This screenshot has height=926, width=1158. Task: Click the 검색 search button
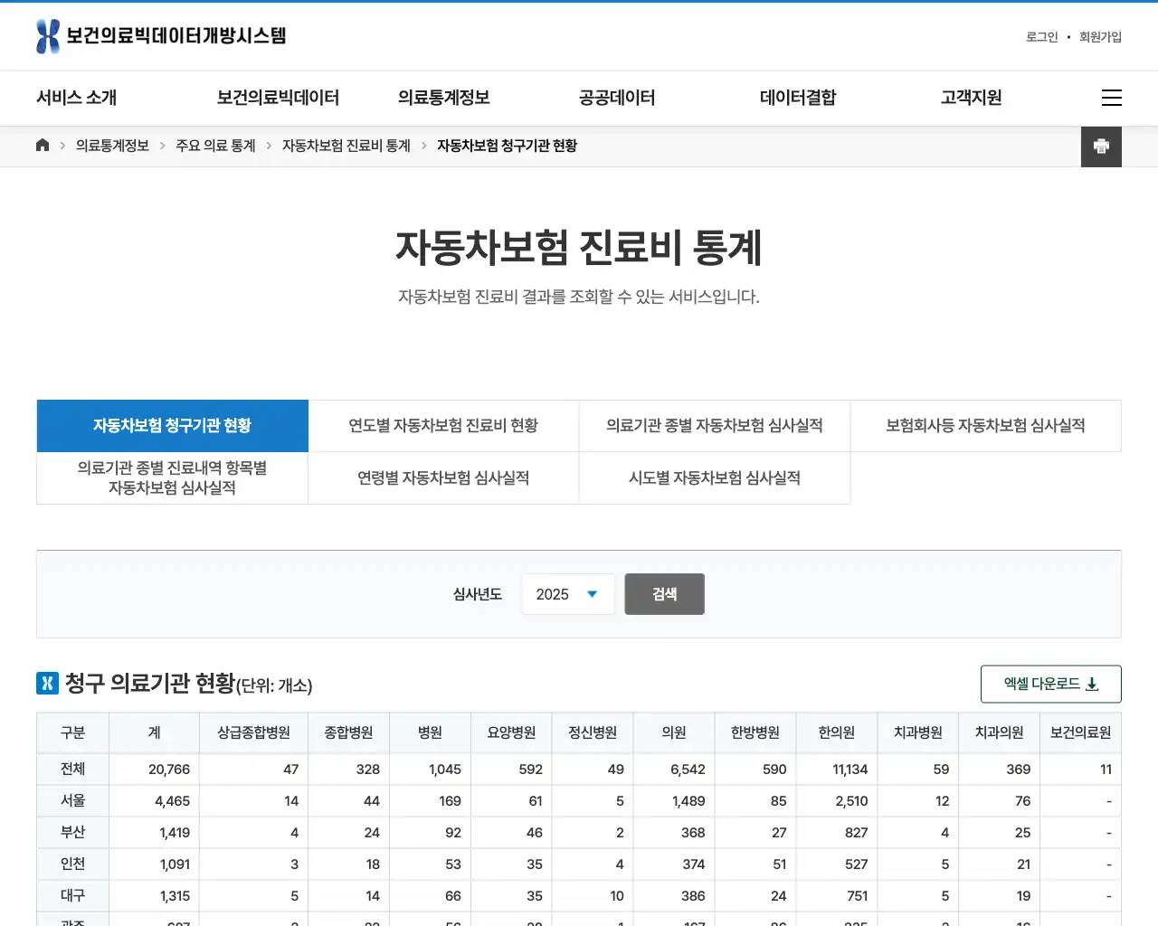665,594
